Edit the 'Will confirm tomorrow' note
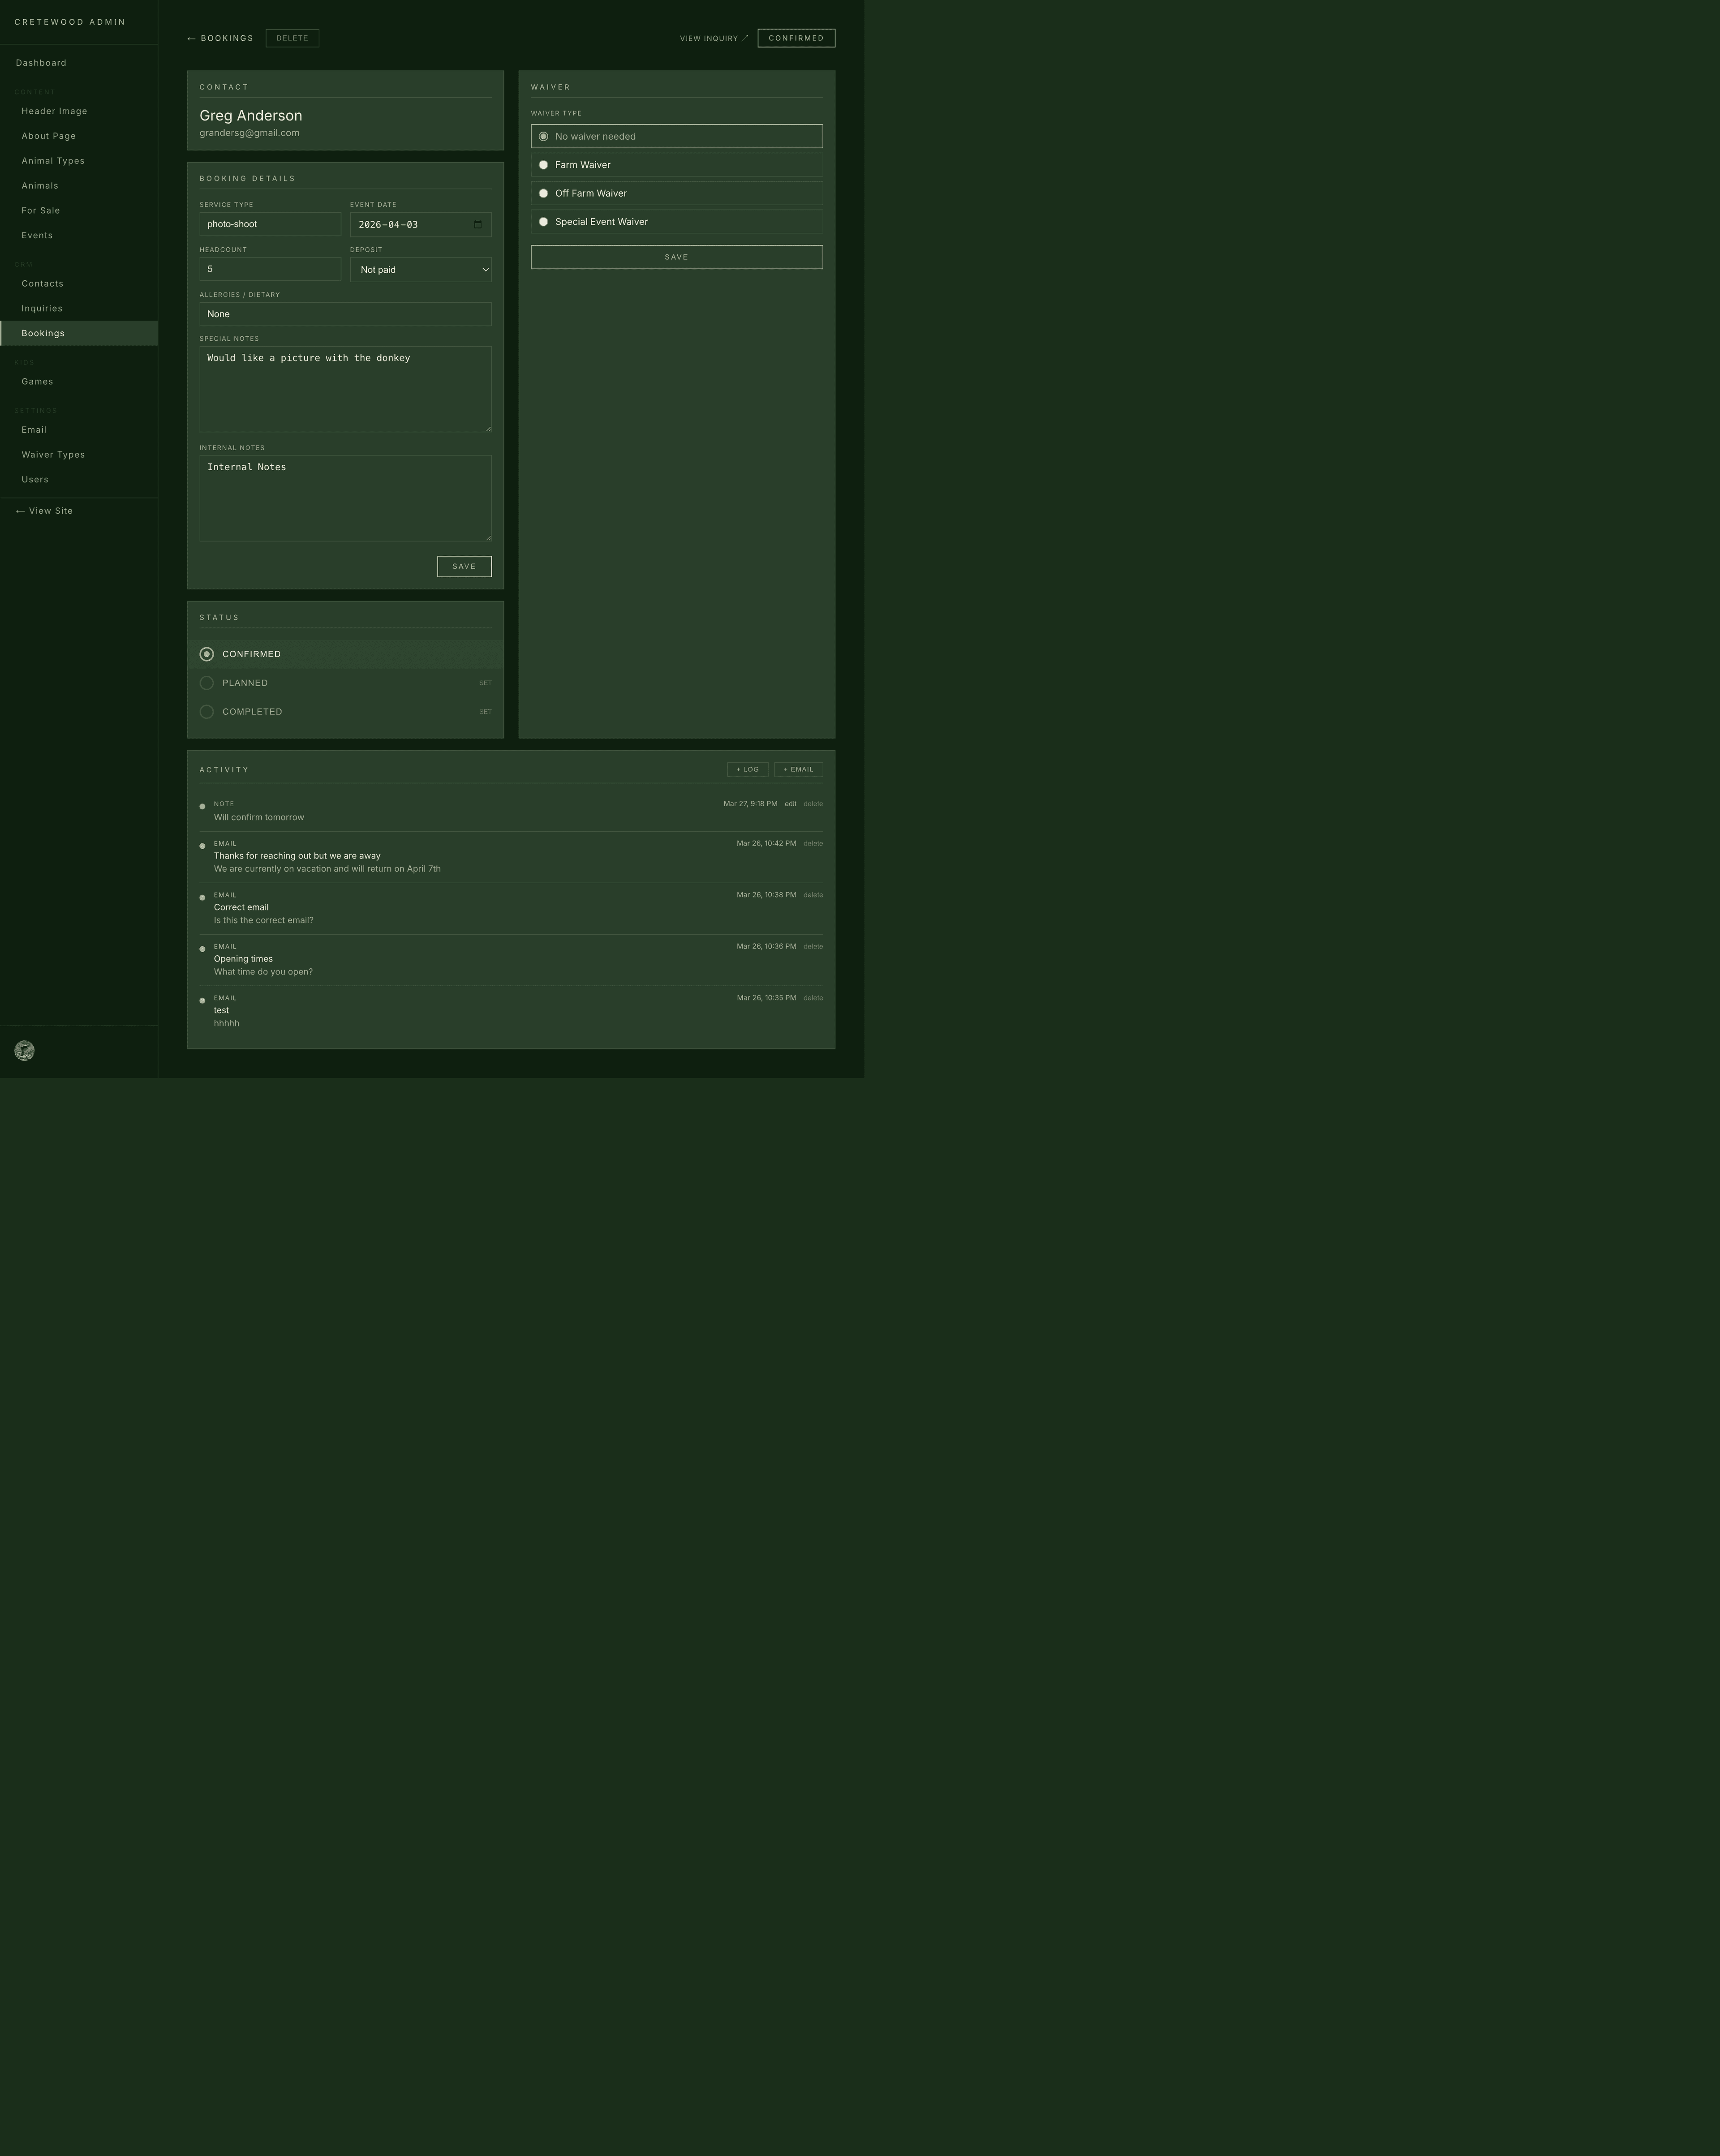Image resolution: width=1720 pixels, height=2156 pixels. [x=790, y=804]
